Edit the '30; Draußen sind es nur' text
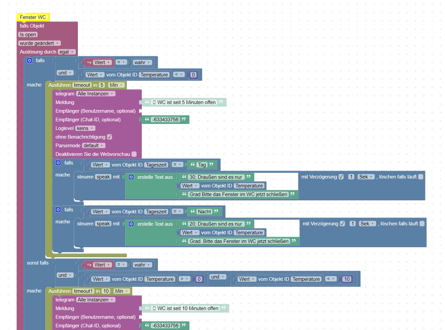The height and width of the screenshot is (330, 445). (x=217, y=177)
